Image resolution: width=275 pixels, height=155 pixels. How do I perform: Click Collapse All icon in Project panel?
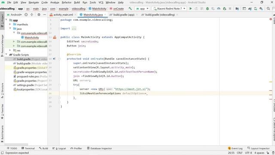pyautogui.click(x=32, y=15)
